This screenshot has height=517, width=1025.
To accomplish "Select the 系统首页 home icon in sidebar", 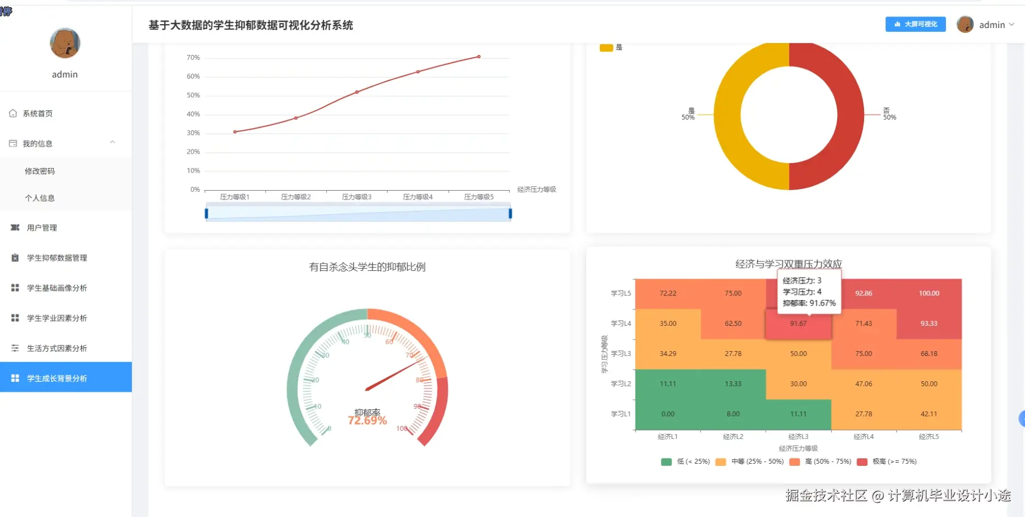I will (13, 113).
